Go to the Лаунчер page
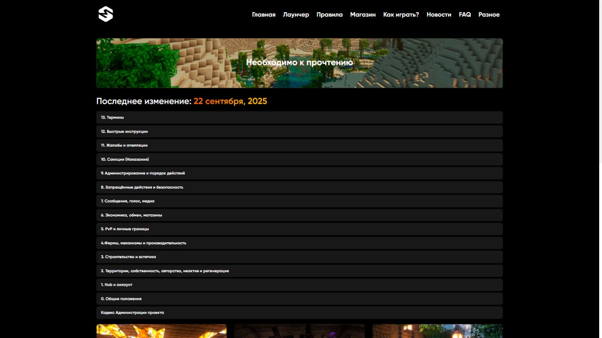Image resolution: width=602 pixels, height=338 pixels. [x=296, y=15]
